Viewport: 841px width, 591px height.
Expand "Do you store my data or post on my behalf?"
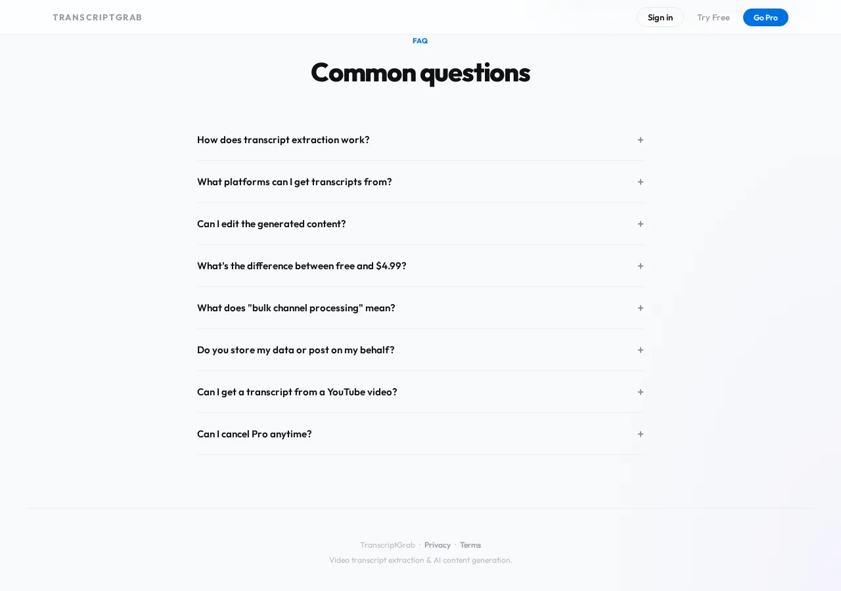pos(296,350)
